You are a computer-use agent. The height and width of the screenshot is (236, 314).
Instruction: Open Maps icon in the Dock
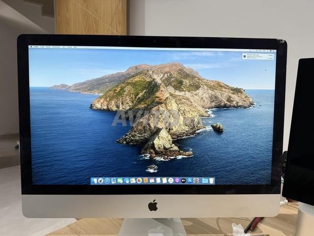pos(133,180)
